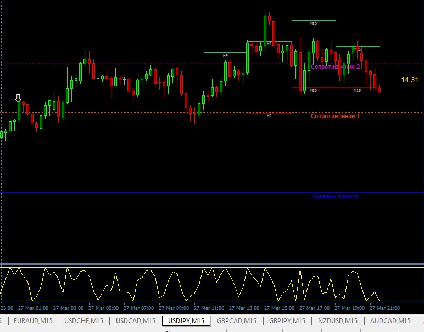Click the '27 Mar 09:00' time axis label
Viewport: 424px width, 332px height.
174,308
